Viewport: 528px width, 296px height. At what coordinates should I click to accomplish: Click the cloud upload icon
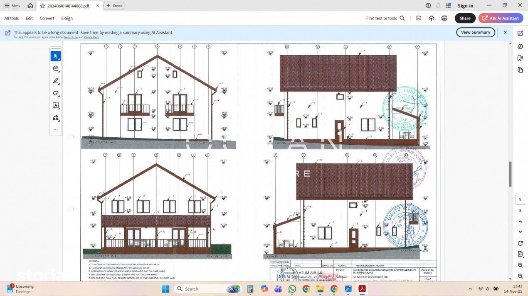coord(432,18)
